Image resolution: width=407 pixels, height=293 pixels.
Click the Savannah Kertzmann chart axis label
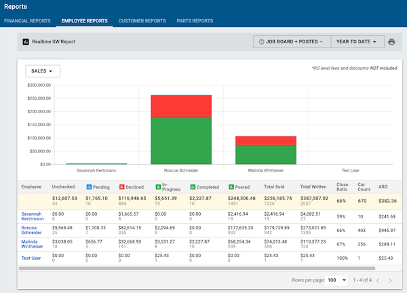click(96, 170)
